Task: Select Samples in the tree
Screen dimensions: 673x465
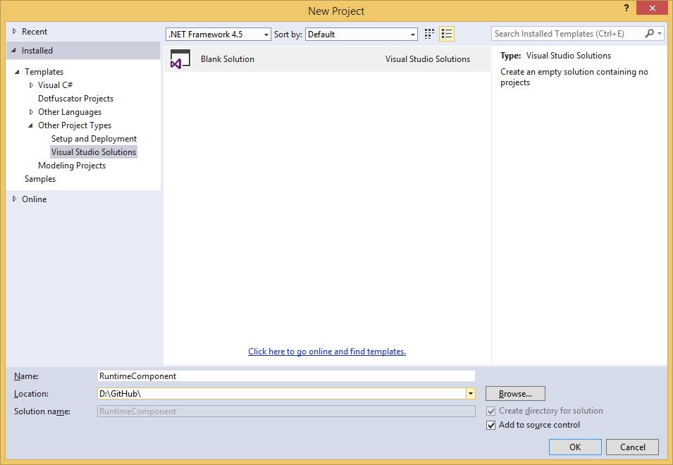Action: coord(40,179)
